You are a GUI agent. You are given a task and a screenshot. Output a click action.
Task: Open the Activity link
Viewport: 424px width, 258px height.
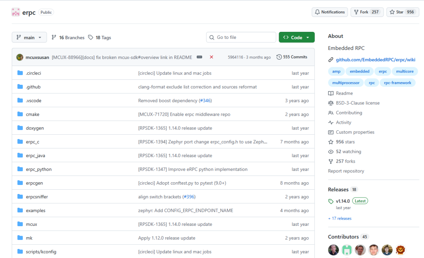click(x=340, y=123)
